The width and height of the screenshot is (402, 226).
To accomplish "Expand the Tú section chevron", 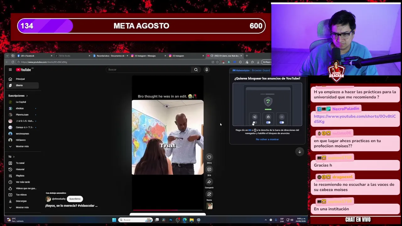I will pos(14,157).
